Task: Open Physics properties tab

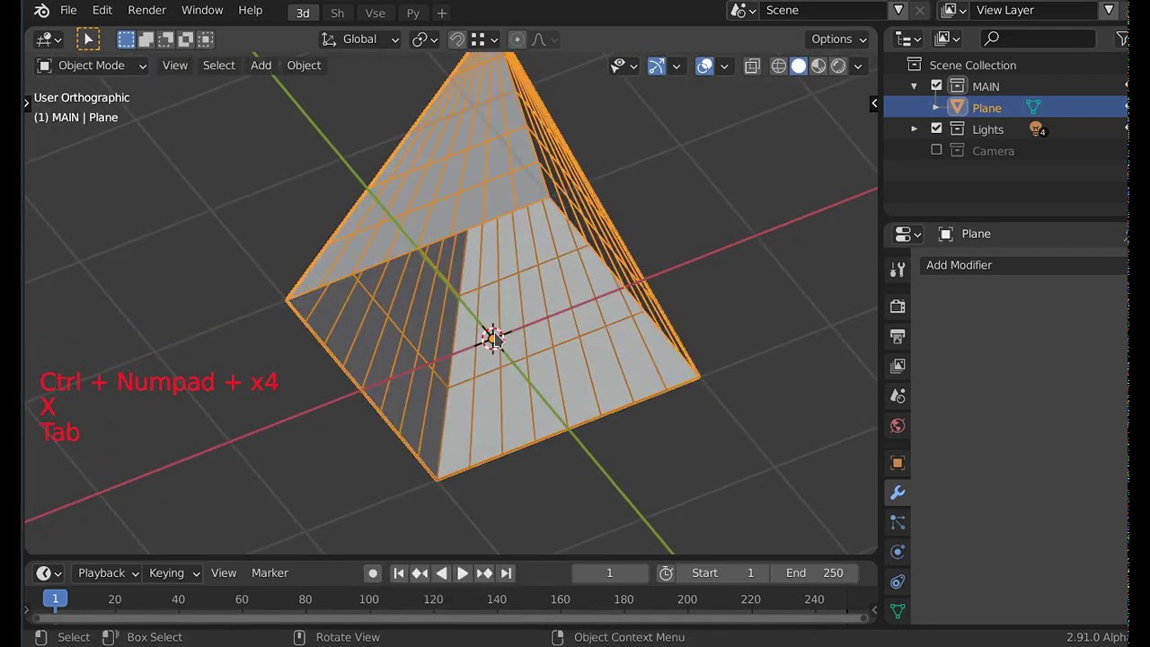Action: tap(897, 552)
